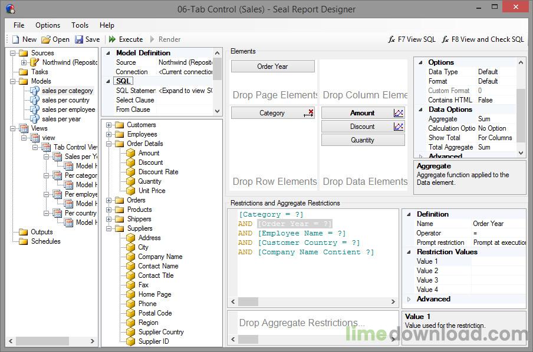Select the sales per employee model icon
The height and width of the screenshot is (352, 533).
pyautogui.click(x=35, y=109)
